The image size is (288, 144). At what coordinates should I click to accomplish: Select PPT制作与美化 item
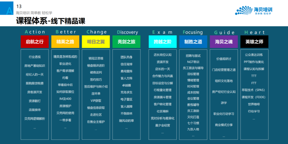pos(254,62)
